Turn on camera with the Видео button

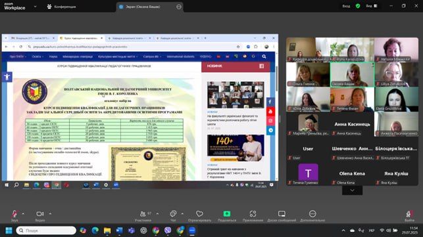40,216
